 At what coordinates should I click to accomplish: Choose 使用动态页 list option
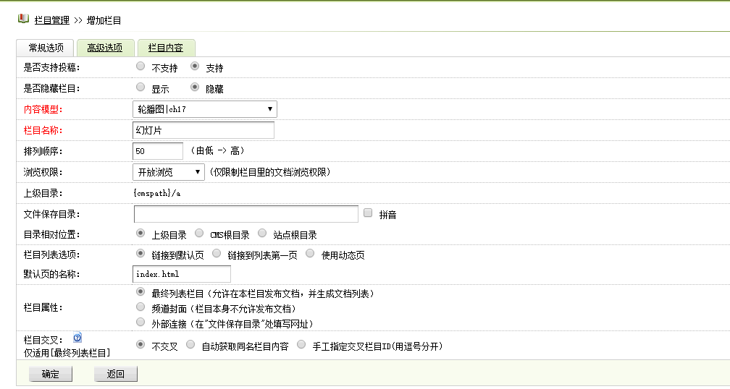pyautogui.click(x=310, y=254)
